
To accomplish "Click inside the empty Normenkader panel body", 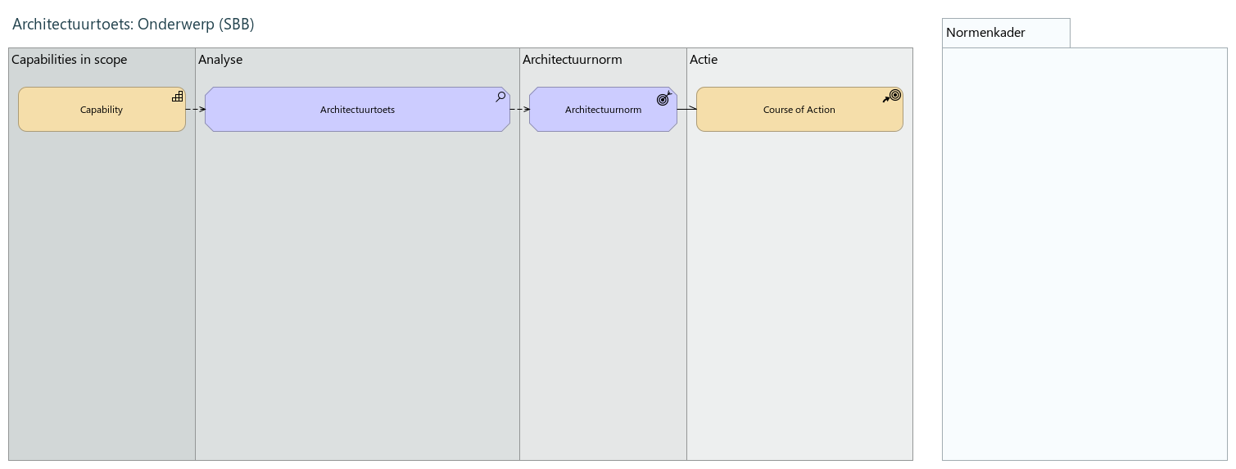I will [x=1084, y=254].
